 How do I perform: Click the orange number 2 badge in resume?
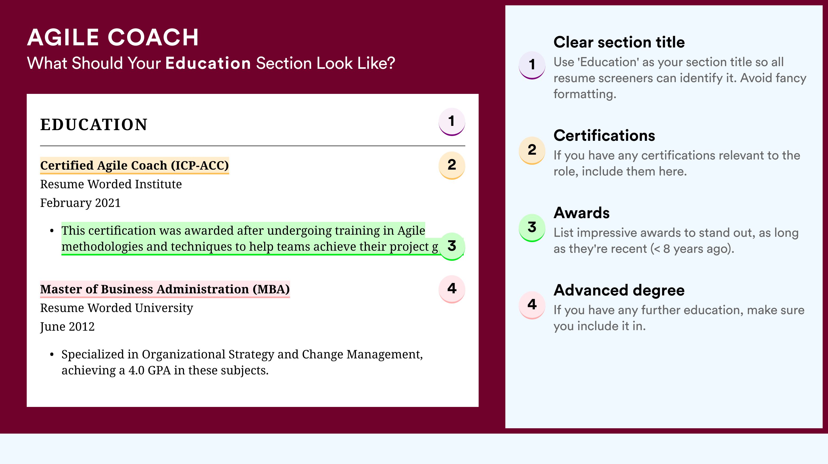pyautogui.click(x=452, y=165)
